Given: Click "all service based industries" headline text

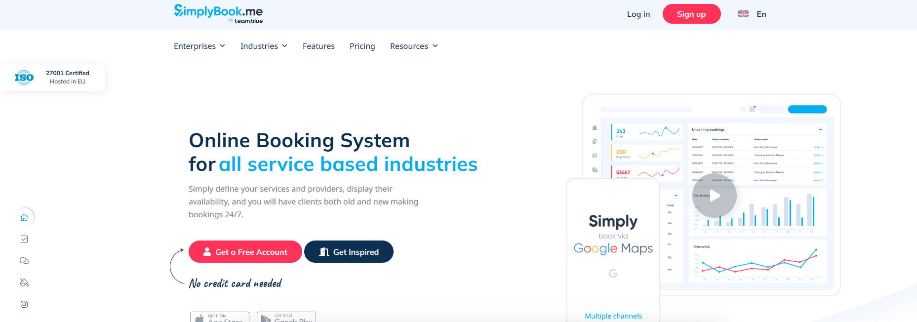Looking at the screenshot, I should pyautogui.click(x=348, y=164).
